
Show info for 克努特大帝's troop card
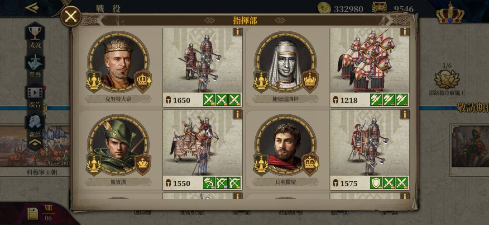coord(237,32)
